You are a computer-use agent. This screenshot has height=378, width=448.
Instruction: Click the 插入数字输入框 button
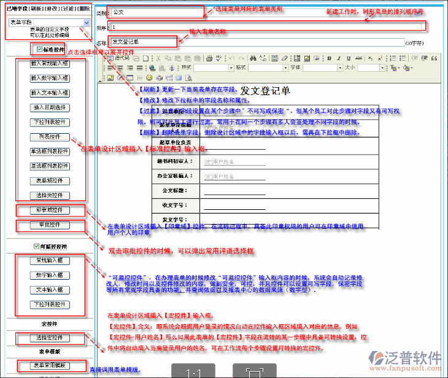50,78
